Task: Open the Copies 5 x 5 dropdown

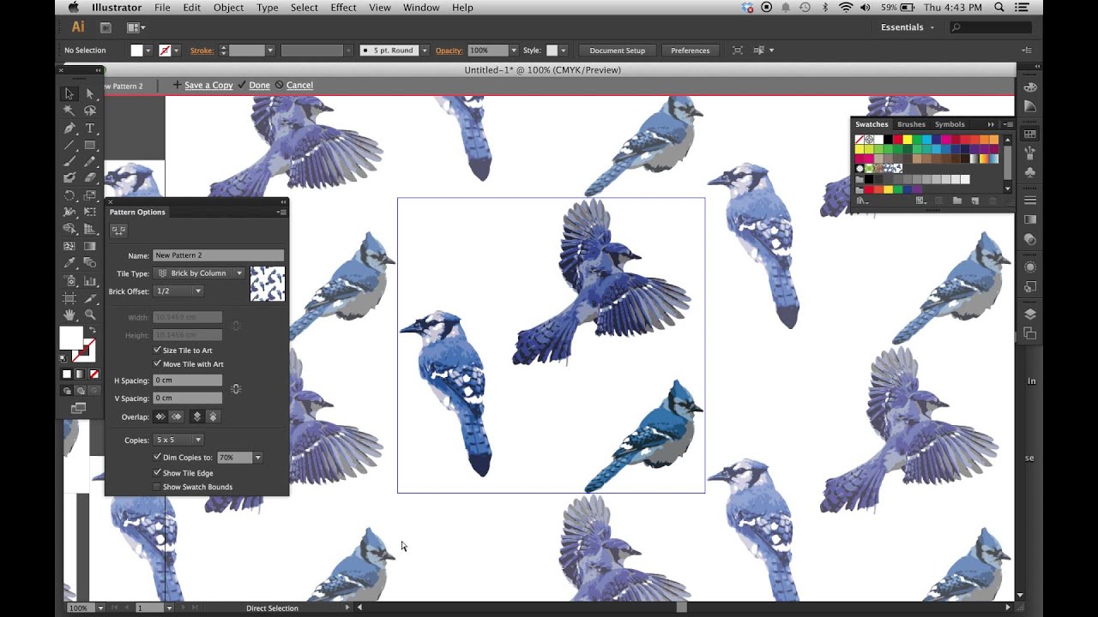Action: pyautogui.click(x=178, y=440)
